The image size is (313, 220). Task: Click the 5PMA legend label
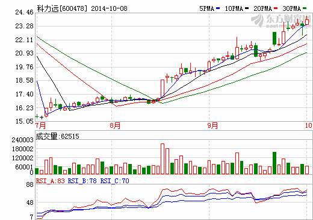pyautogui.click(x=206, y=8)
